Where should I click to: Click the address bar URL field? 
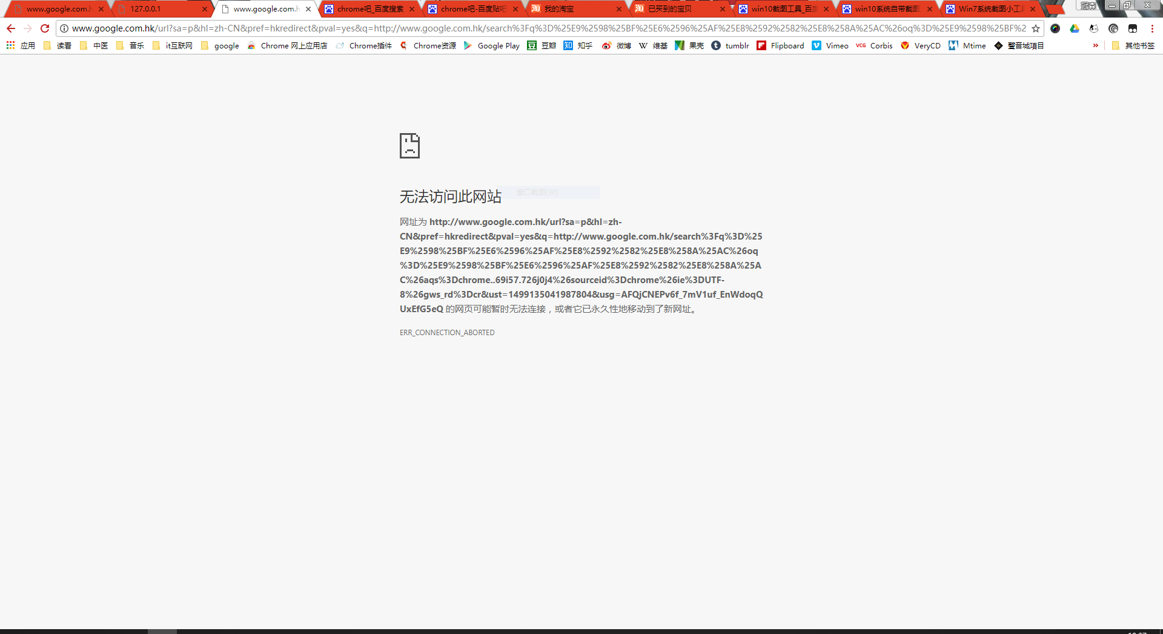coord(549,28)
